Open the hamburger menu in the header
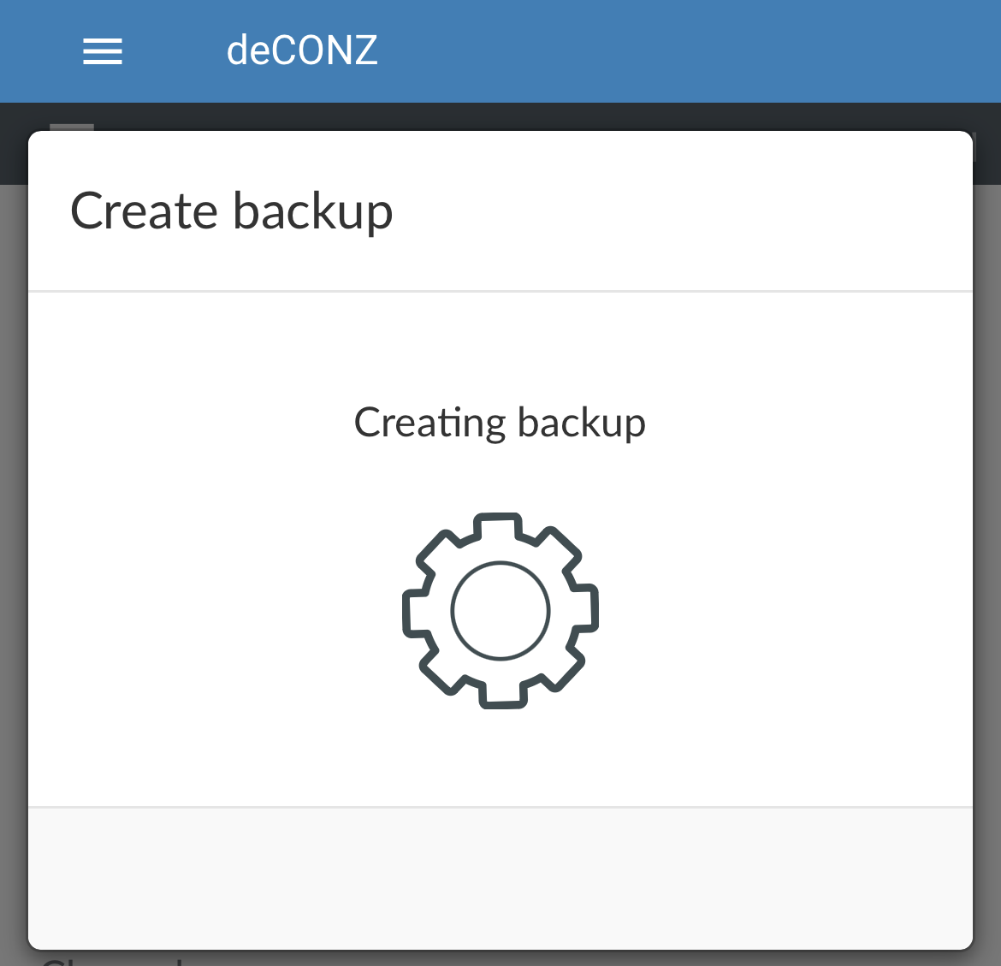Viewport: 1001px width, 966px height. [x=103, y=52]
